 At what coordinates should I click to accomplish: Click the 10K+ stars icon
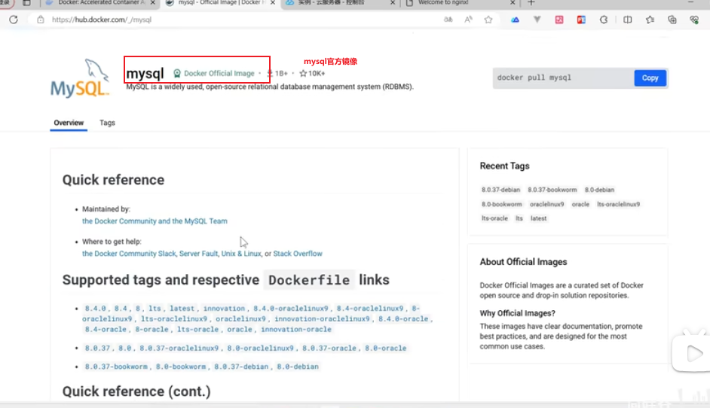303,73
